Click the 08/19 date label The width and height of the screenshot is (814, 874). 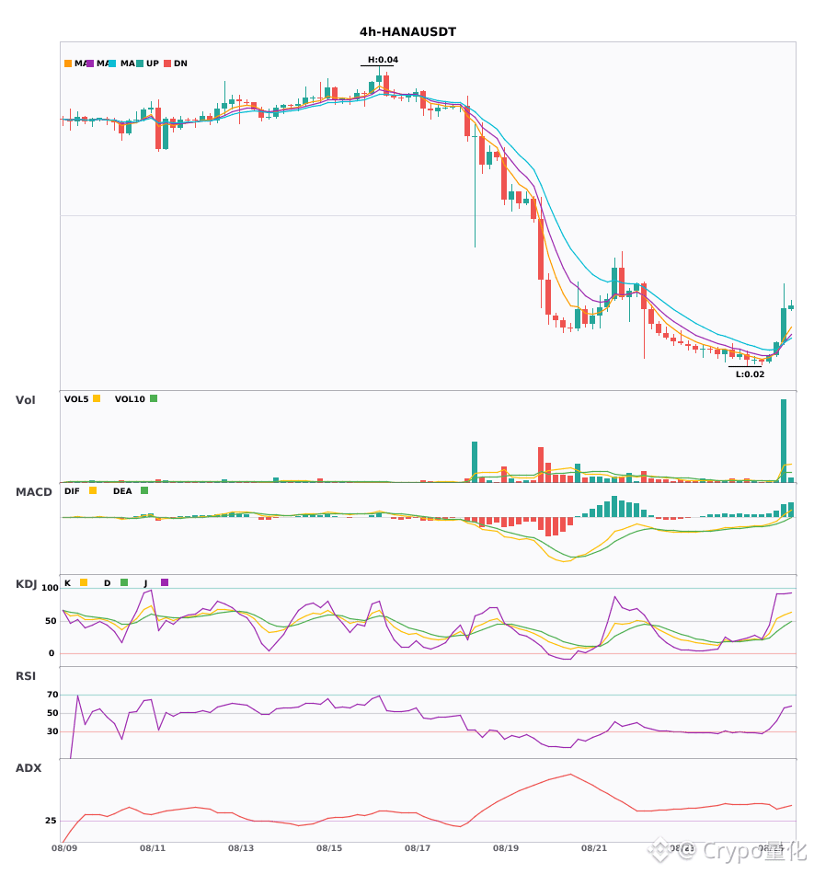pyautogui.click(x=506, y=848)
